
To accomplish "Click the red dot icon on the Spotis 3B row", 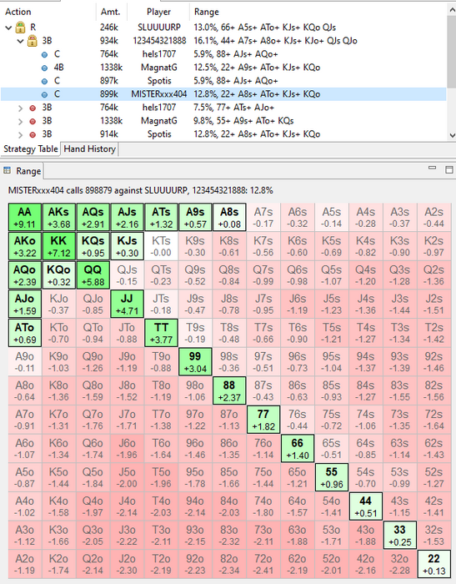I will 33,134.
